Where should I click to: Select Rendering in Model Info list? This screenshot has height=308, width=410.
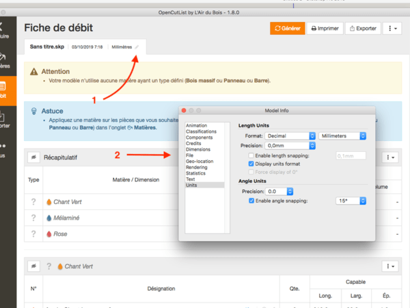click(x=196, y=167)
